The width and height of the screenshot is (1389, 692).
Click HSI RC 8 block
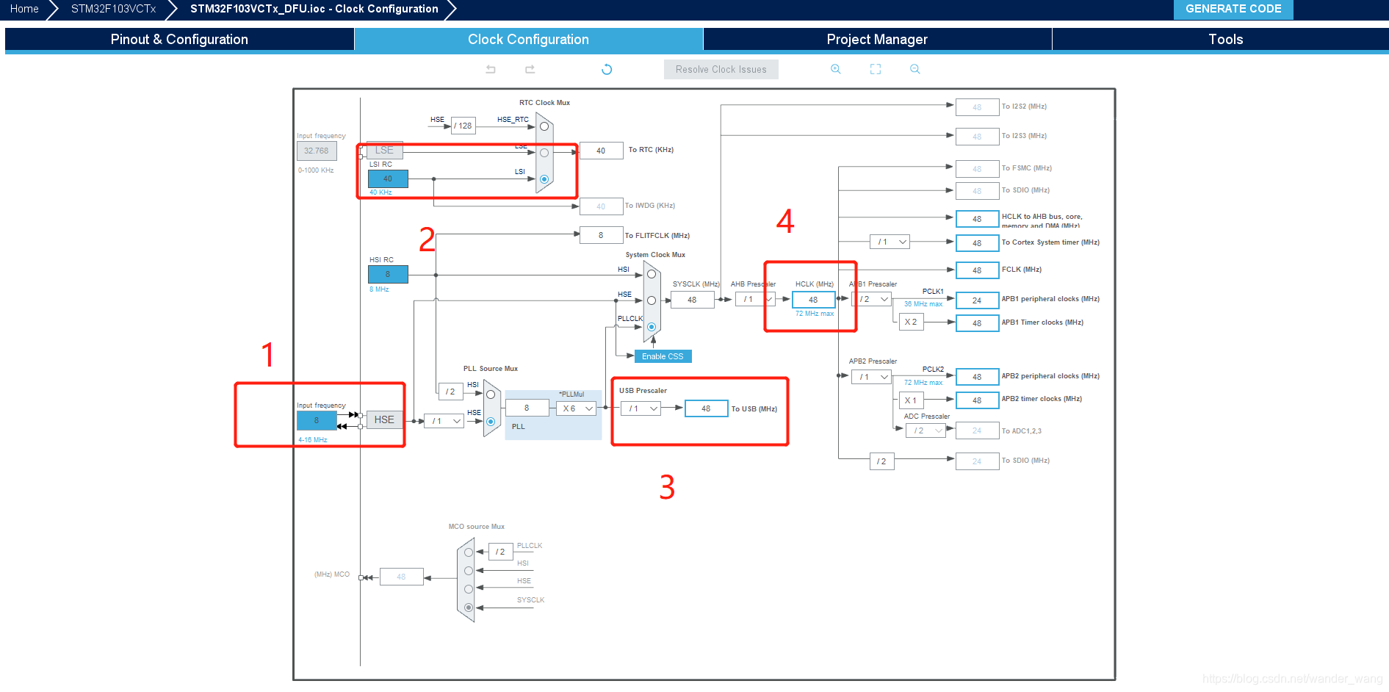(x=388, y=274)
